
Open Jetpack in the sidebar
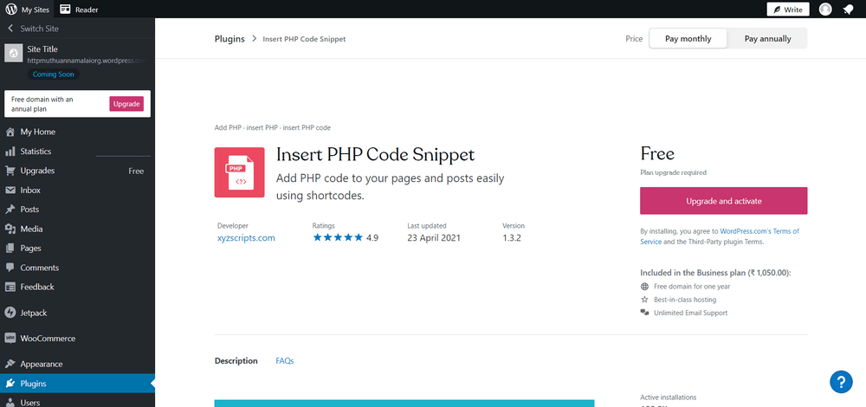pyautogui.click(x=36, y=310)
